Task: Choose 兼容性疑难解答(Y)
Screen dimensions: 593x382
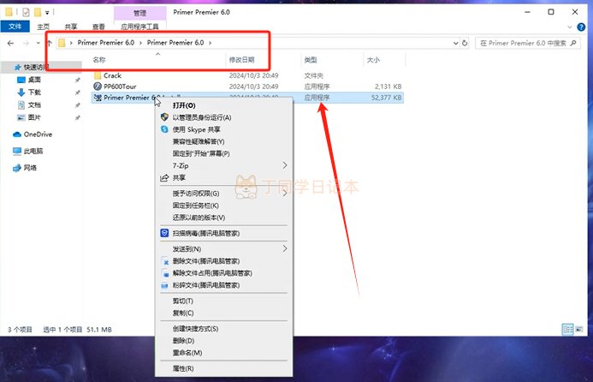Action: [224, 141]
